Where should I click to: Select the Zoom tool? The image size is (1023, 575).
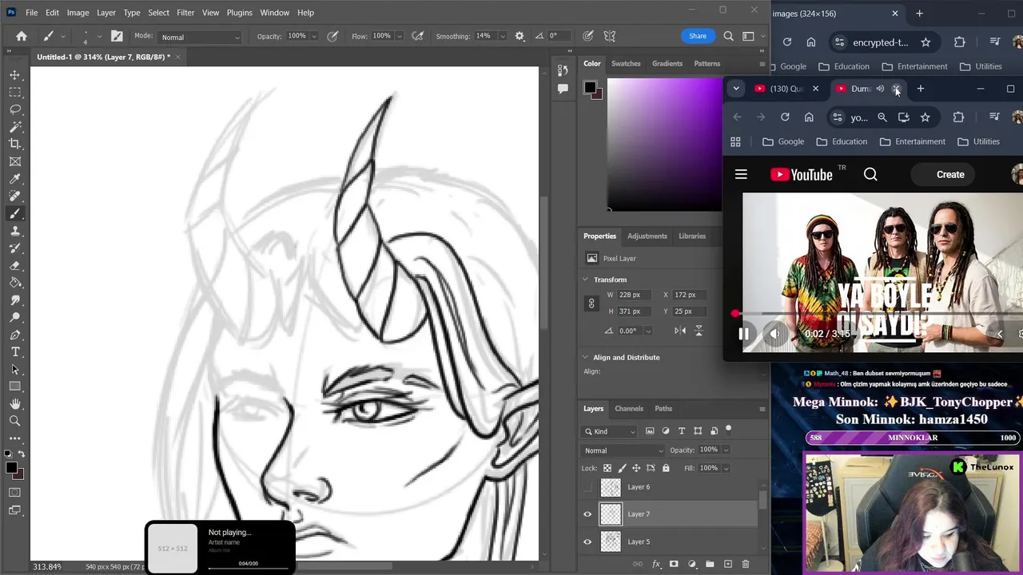[x=15, y=421]
